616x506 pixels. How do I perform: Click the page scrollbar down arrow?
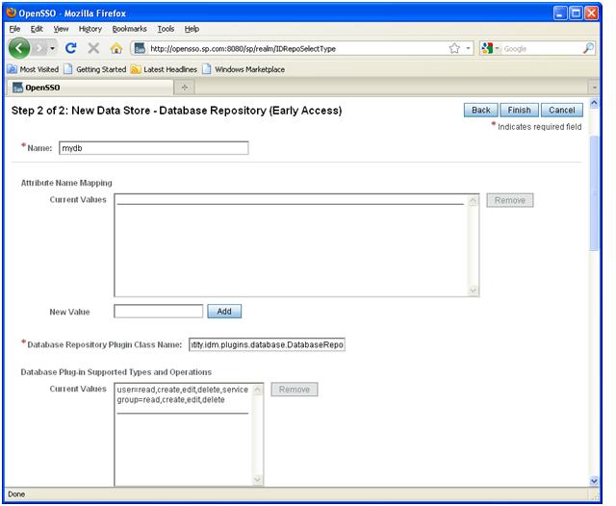point(594,481)
